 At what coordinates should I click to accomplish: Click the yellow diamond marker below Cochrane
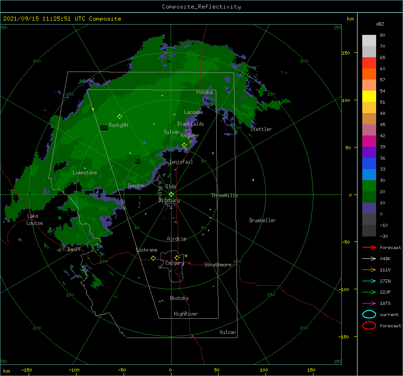tap(153, 258)
